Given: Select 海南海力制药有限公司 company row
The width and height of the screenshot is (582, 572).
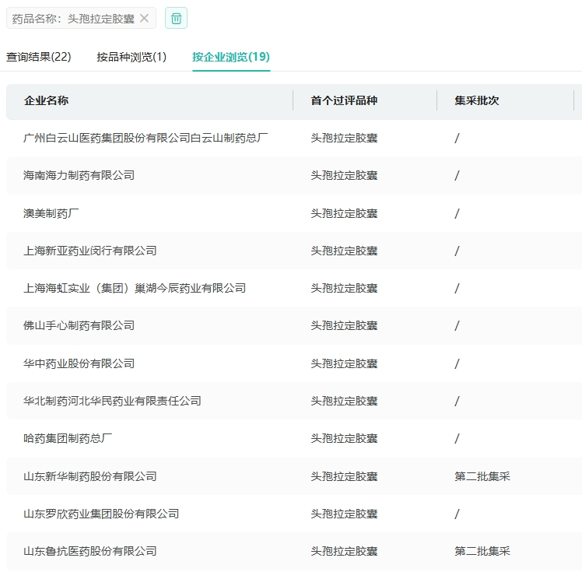Looking at the screenshot, I should 79,175.
